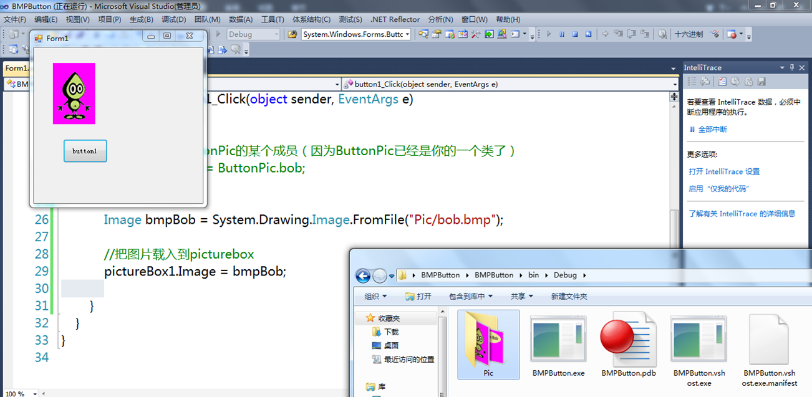The width and height of the screenshot is (812, 397).
Task: Click the Step Into icon
Action: [618, 34]
